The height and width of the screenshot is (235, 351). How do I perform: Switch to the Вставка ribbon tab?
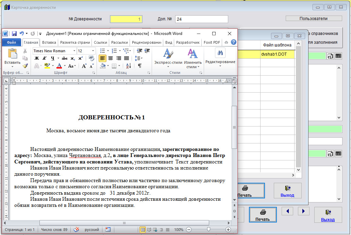(49, 42)
